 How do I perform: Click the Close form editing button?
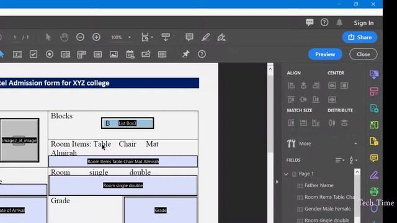pyautogui.click(x=364, y=54)
